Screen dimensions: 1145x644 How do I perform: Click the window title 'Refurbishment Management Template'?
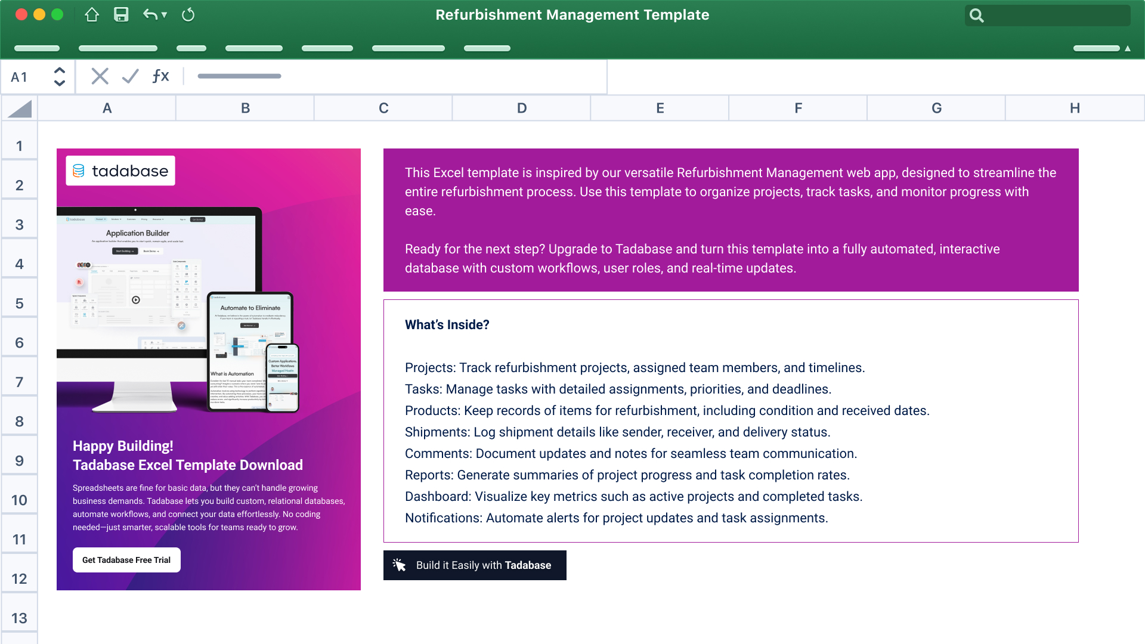click(x=572, y=15)
